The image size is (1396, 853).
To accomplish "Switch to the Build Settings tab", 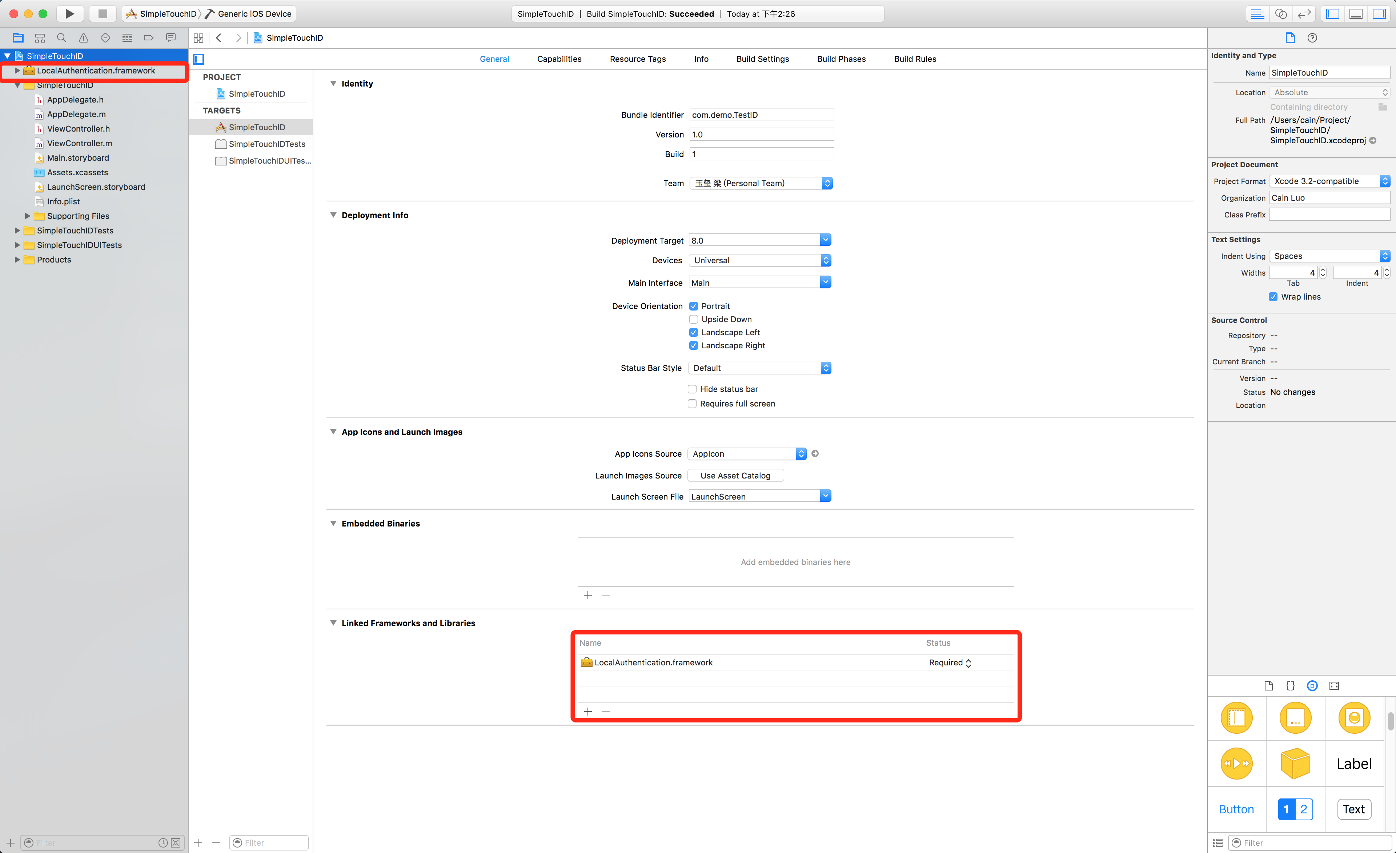I will pos(762,59).
